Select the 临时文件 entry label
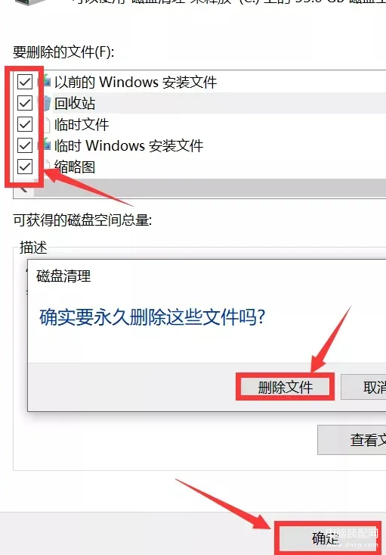This screenshot has width=386, height=555. coord(82,124)
